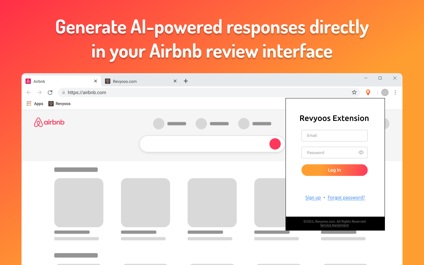Click the second circle category in Airbnb header

click(x=201, y=124)
